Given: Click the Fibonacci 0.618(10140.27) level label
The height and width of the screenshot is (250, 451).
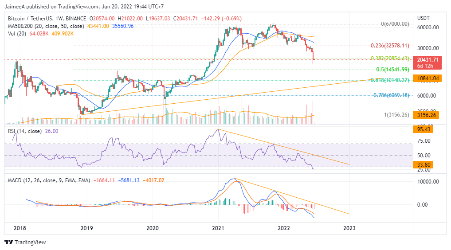Looking at the screenshot, I should coord(390,80).
